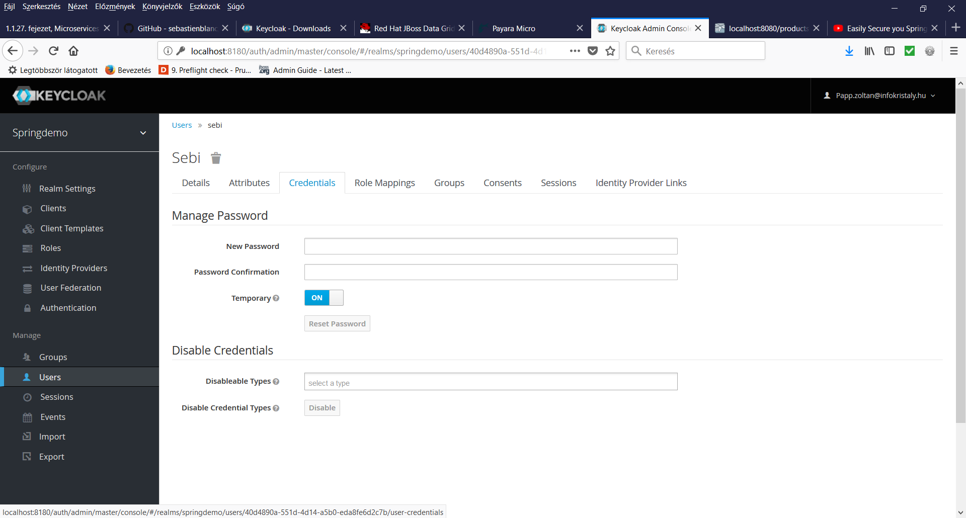This screenshot has width=966, height=518.
Task: Open the Users item in the sidebar
Action: pos(79,377)
